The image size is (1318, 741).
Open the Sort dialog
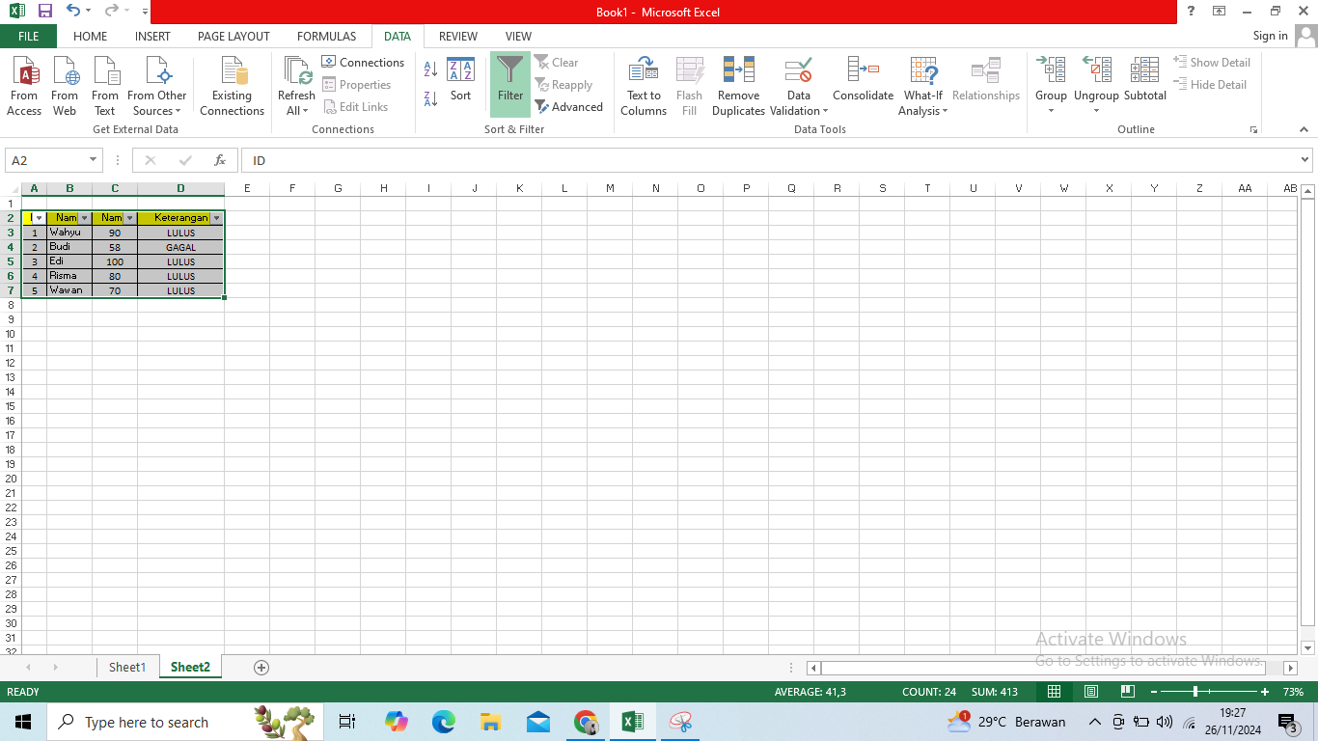[x=461, y=80]
